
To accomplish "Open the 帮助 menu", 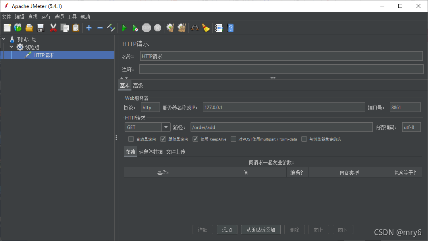I will tap(85, 17).
